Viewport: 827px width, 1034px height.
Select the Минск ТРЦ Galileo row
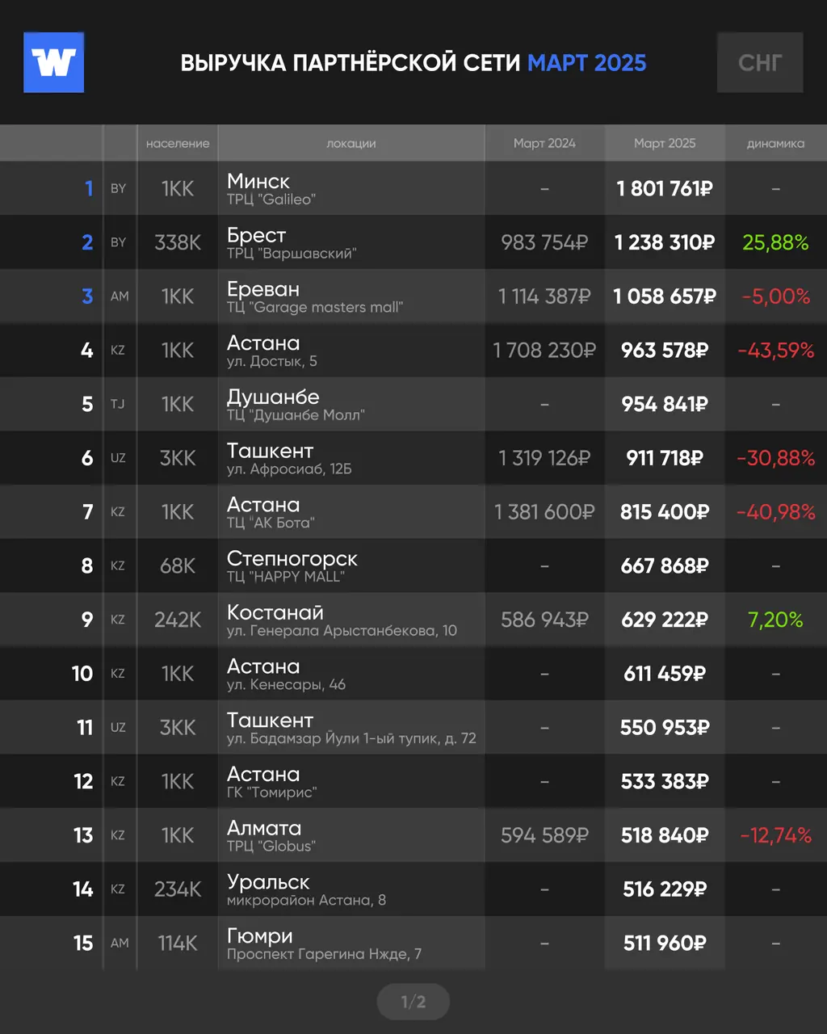coord(413,188)
